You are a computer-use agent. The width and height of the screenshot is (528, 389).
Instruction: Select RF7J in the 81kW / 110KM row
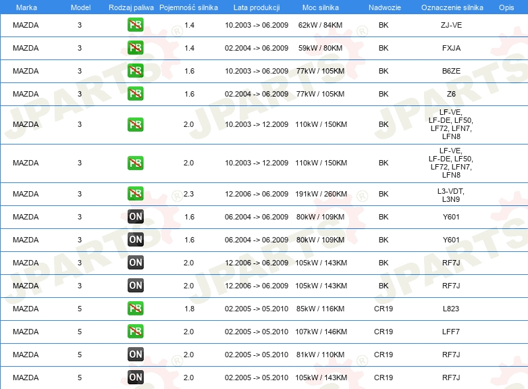click(x=451, y=355)
